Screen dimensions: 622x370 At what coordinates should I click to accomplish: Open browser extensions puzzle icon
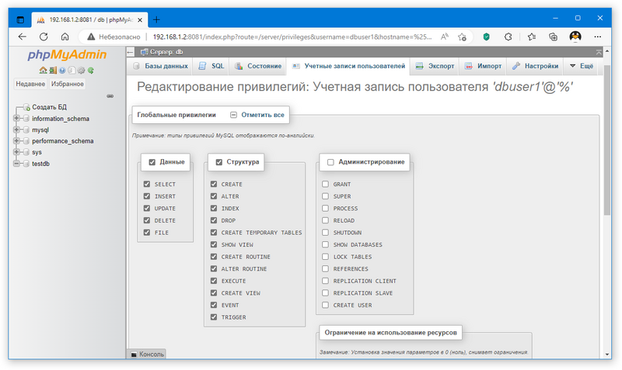pyautogui.click(x=508, y=36)
